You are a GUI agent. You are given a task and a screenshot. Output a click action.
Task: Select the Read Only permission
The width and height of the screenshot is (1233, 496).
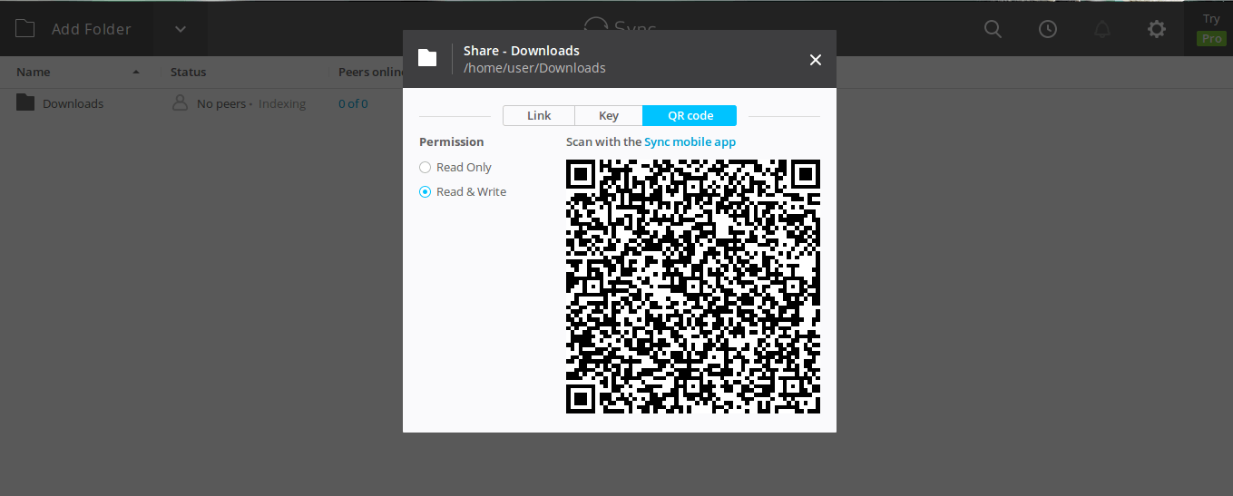point(425,168)
